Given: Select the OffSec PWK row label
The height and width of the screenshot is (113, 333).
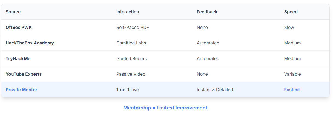Looking at the screenshot, I should pos(19,27).
